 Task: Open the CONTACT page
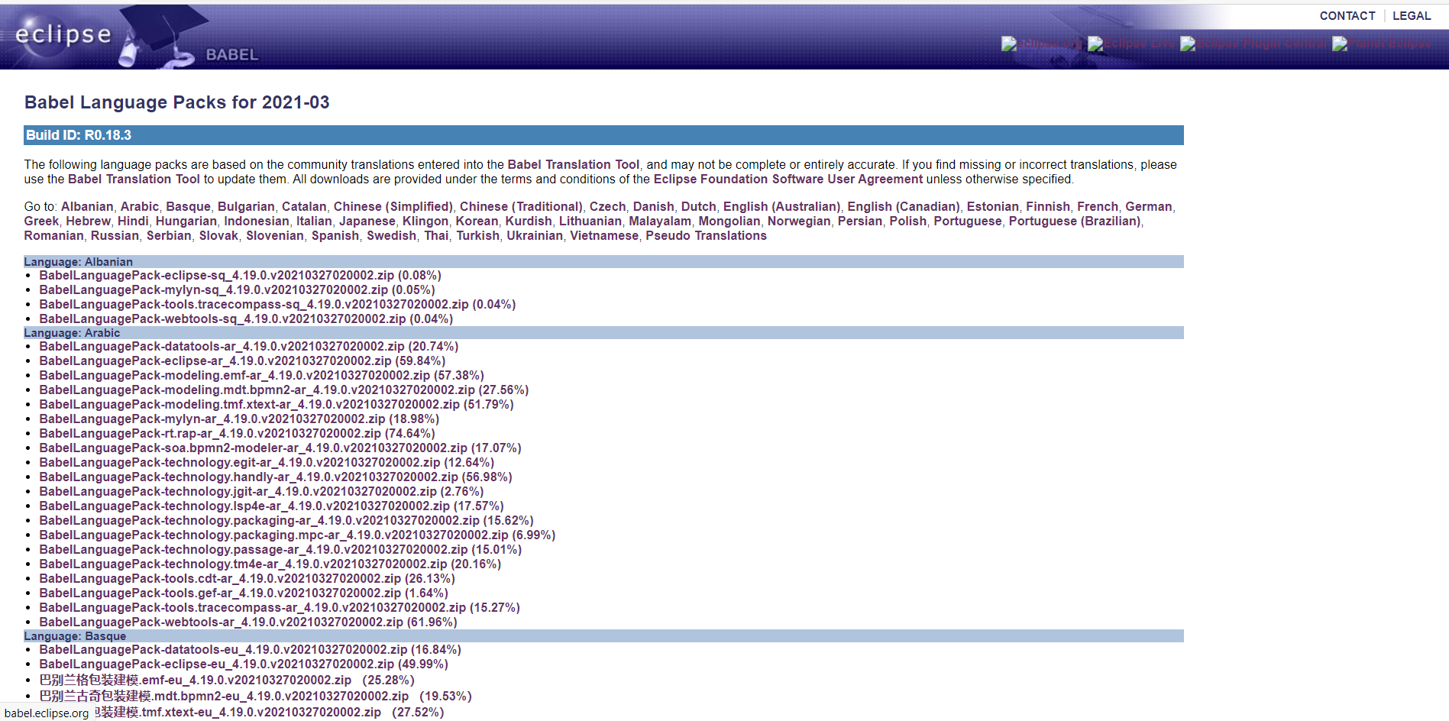point(1347,16)
